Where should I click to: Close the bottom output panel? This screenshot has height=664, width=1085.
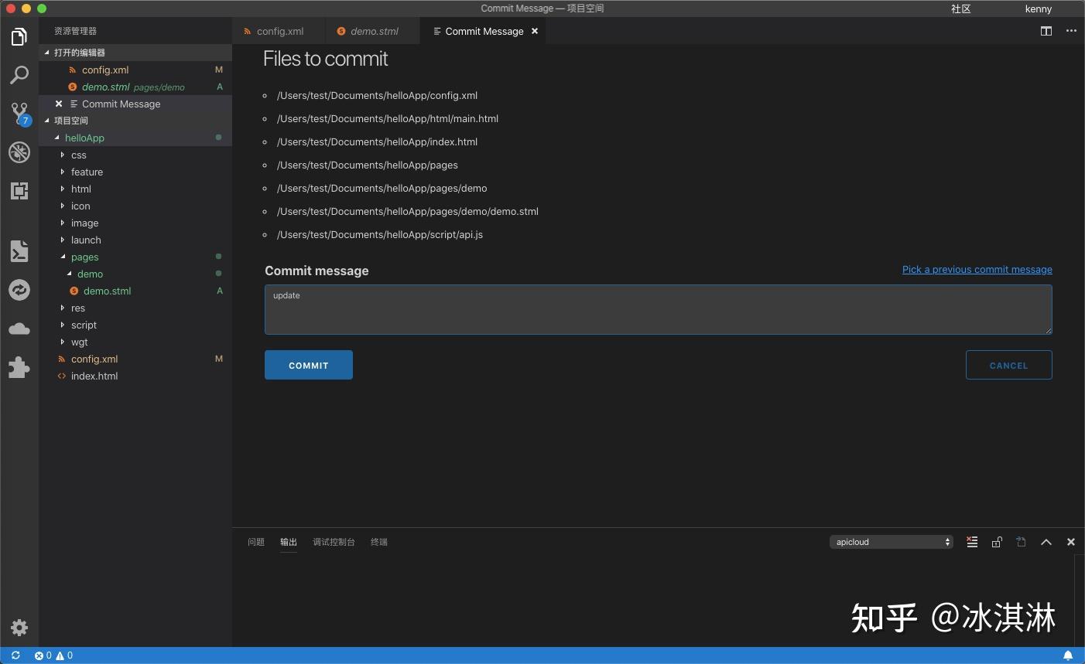(x=1071, y=542)
